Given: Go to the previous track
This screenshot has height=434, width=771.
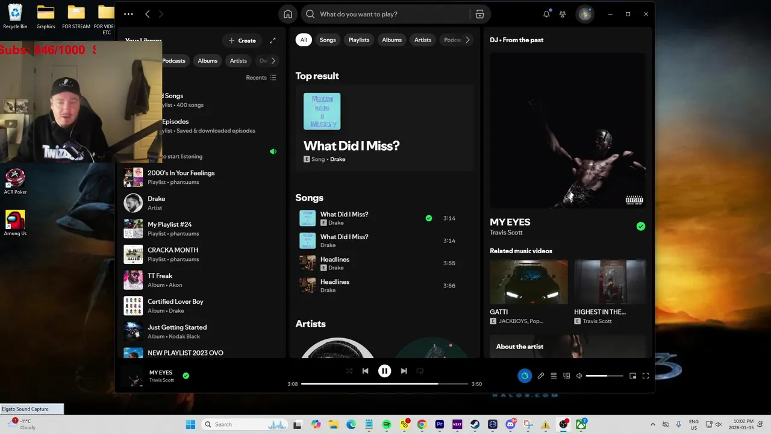Looking at the screenshot, I should (365, 371).
